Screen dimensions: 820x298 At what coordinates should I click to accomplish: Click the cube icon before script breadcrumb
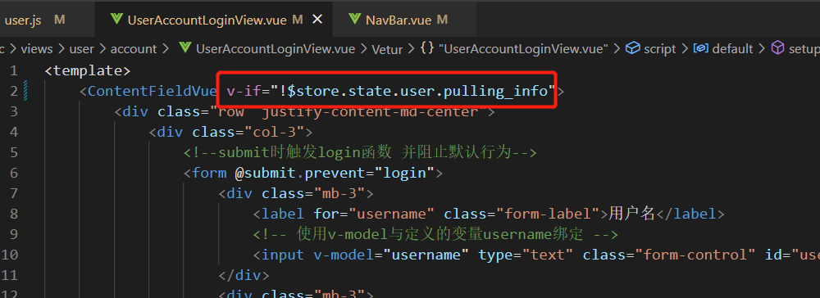(633, 48)
